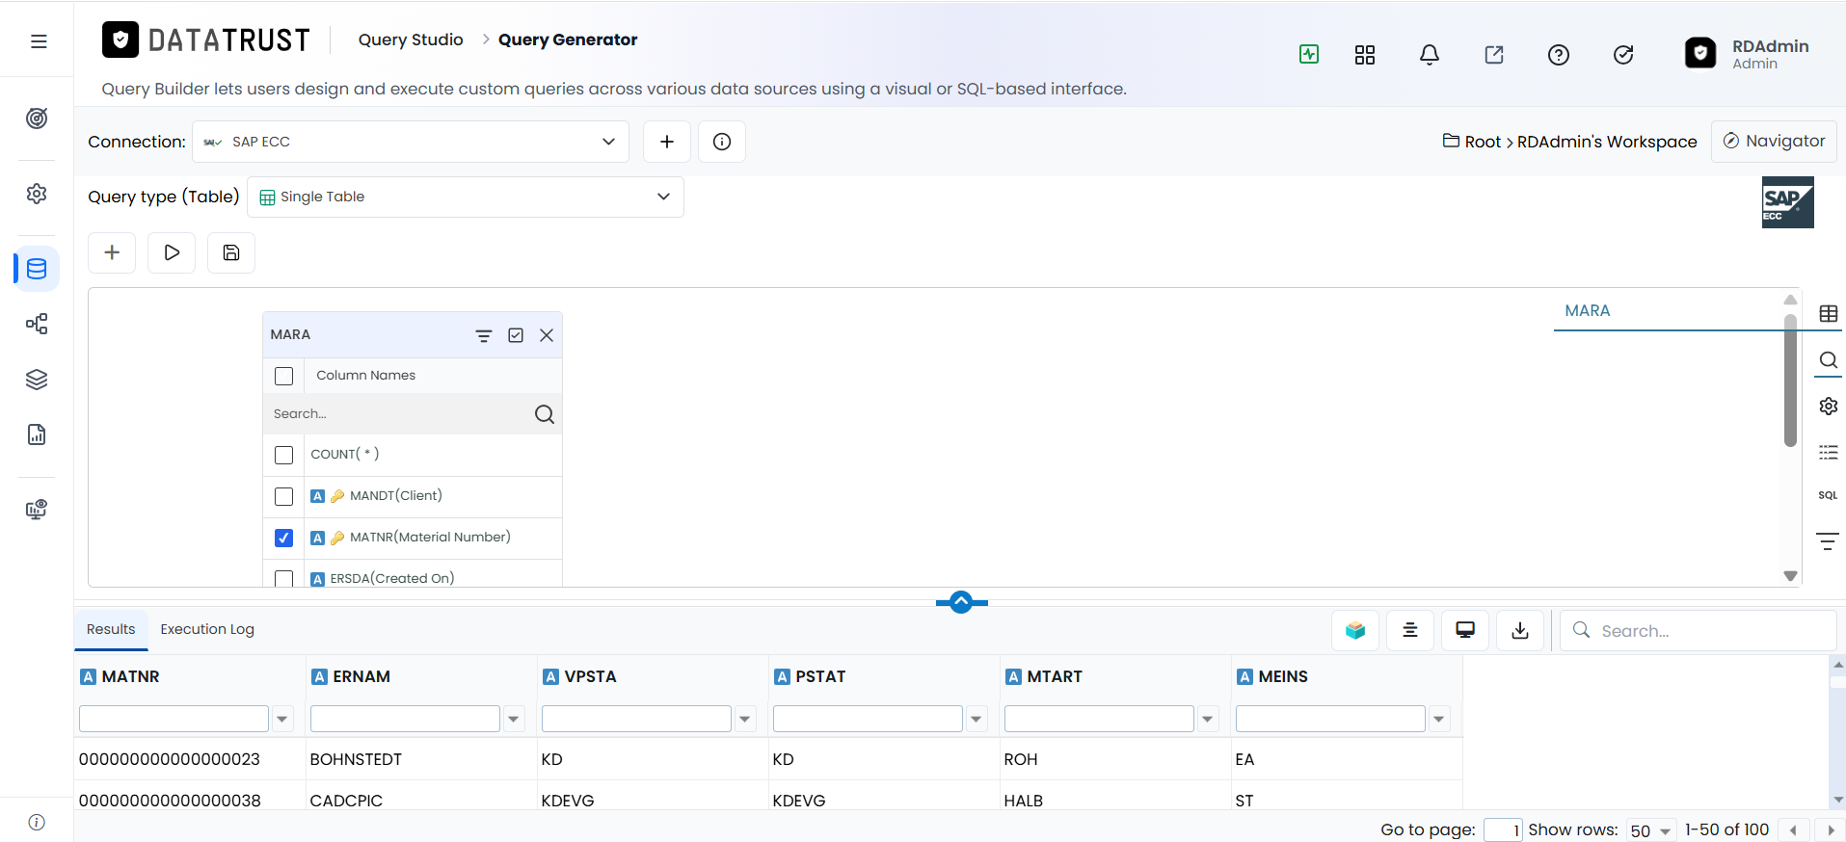
Task: Open the Single Table query type dropdown
Action: [466, 197]
